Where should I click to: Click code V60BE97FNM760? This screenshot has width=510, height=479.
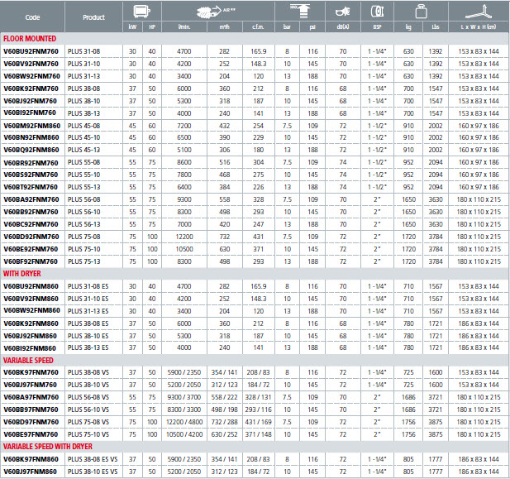(31, 434)
